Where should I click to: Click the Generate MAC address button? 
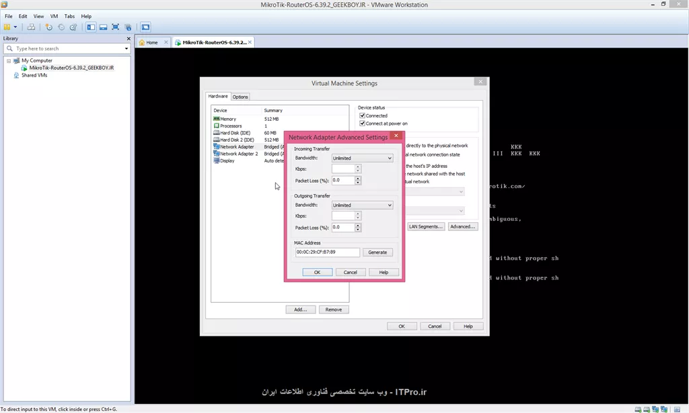coord(377,253)
